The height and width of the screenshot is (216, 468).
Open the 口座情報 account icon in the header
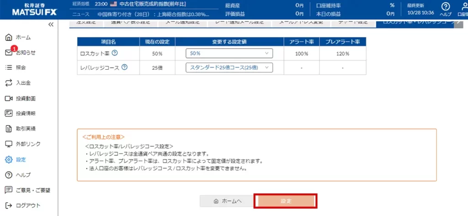click(463, 10)
